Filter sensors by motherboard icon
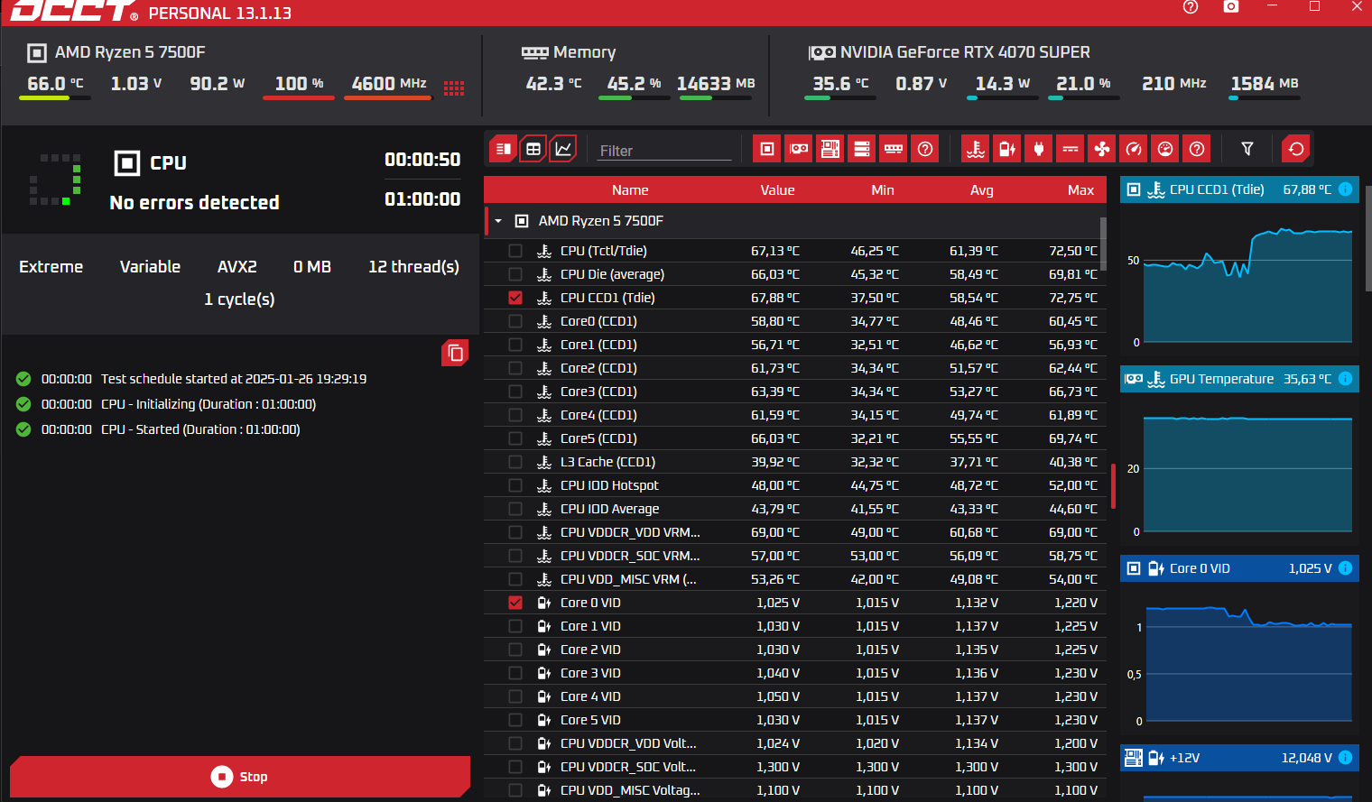The width and height of the screenshot is (1372, 802). tap(830, 149)
